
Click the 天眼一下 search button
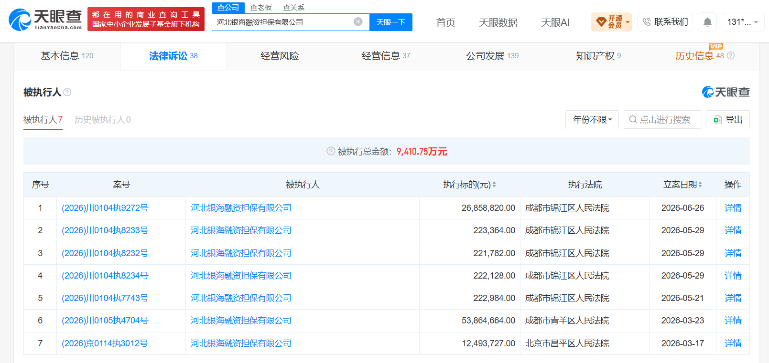pyautogui.click(x=390, y=22)
